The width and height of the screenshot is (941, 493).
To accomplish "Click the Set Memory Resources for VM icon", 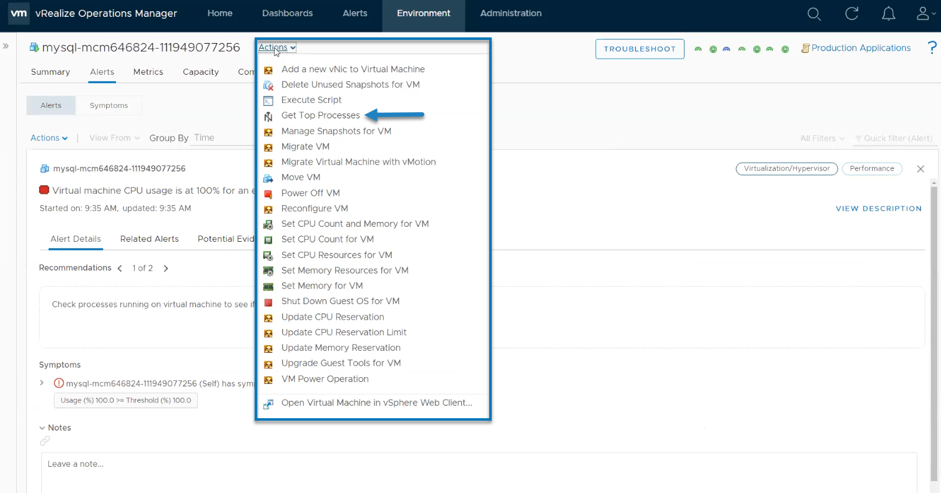I will coord(268,270).
